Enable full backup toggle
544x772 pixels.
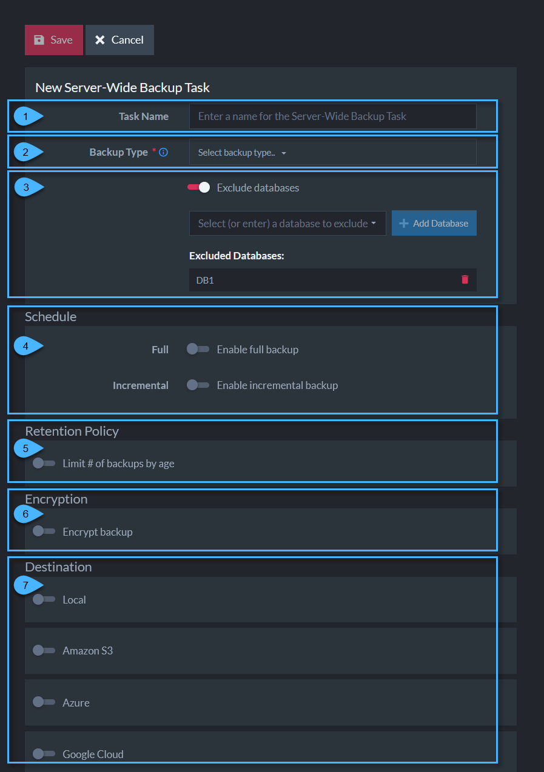(x=198, y=350)
